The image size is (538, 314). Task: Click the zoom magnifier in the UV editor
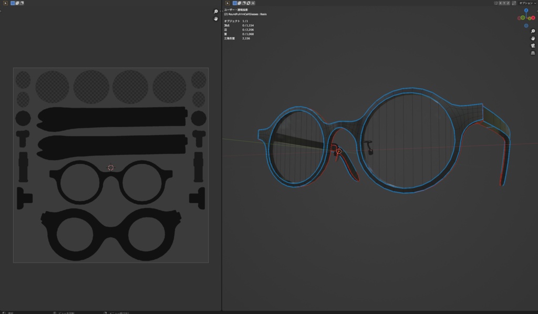pos(215,12)
